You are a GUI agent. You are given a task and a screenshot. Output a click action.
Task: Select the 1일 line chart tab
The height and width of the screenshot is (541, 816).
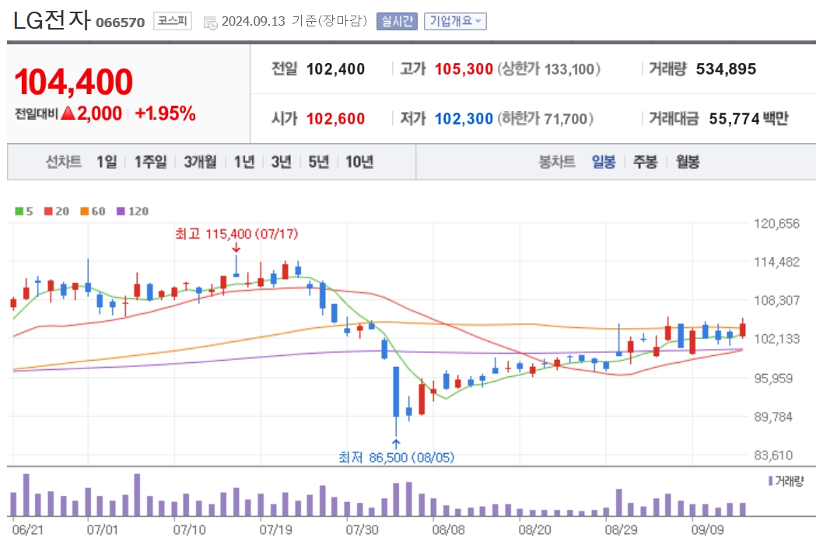[x=107, y=162]
